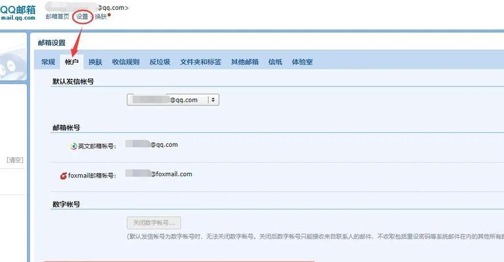Click the 邮箱帐号 section title
The image size is (504, 262).
[x=66, y=127]
